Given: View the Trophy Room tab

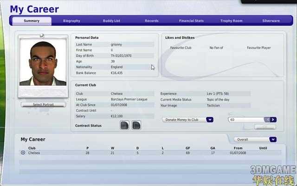Looking at the screenshot, I should (231, 21).
